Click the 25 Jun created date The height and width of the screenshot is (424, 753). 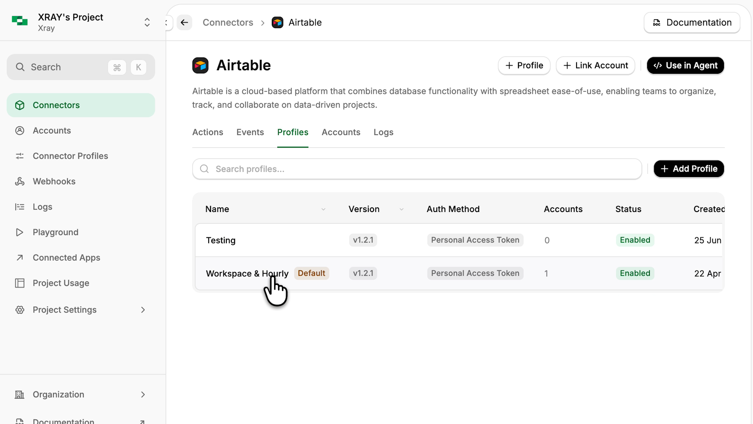point(708,240)
